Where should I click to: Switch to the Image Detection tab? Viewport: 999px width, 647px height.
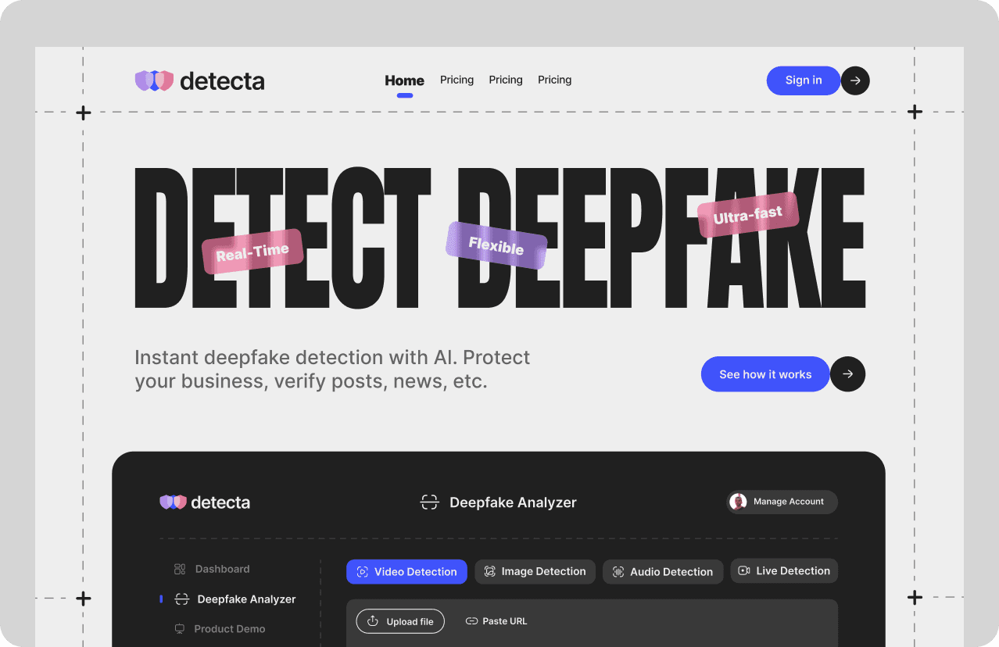click(x=535, y=572)
